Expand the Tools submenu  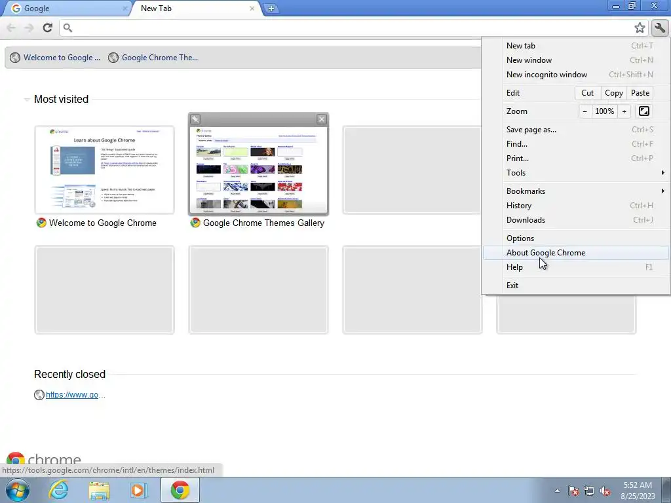(576, 173)
